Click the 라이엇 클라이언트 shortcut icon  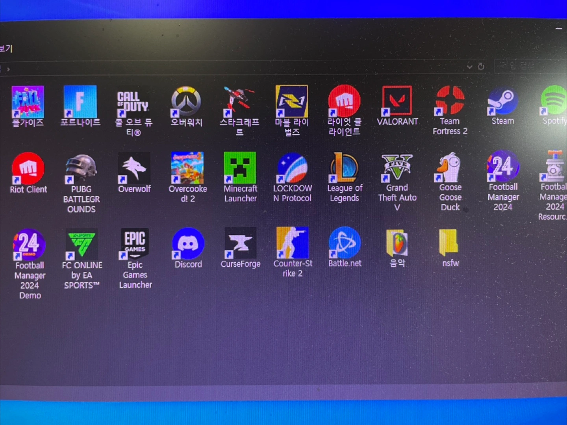point(344,101)
